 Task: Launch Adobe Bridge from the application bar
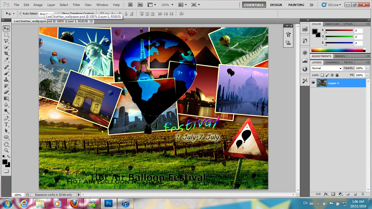coord(130,5)
